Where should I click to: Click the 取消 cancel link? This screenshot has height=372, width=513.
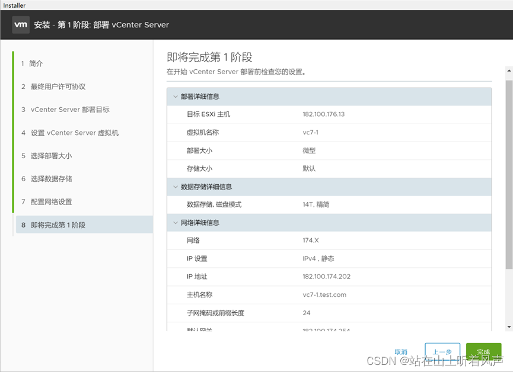(x=401, y=352)
